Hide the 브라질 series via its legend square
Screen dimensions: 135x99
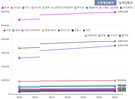click(x=12, y=8)
